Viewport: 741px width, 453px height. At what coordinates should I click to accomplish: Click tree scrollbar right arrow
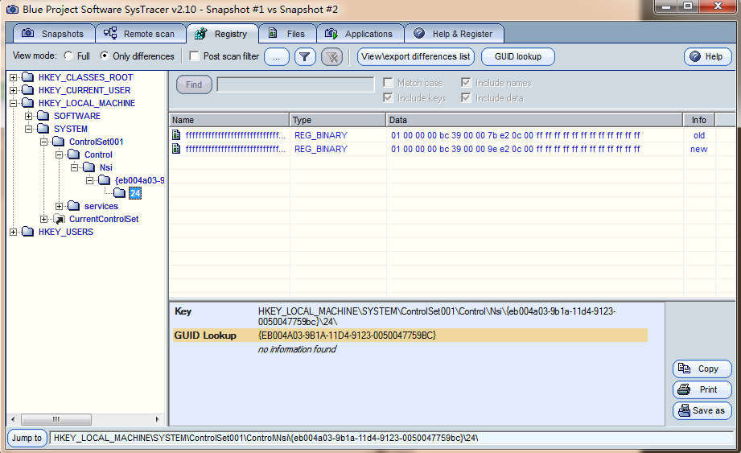click(x=157, y=419)
